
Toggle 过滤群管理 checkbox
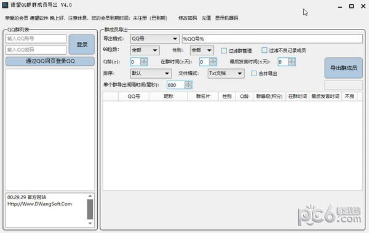click(x=224, y=50)
